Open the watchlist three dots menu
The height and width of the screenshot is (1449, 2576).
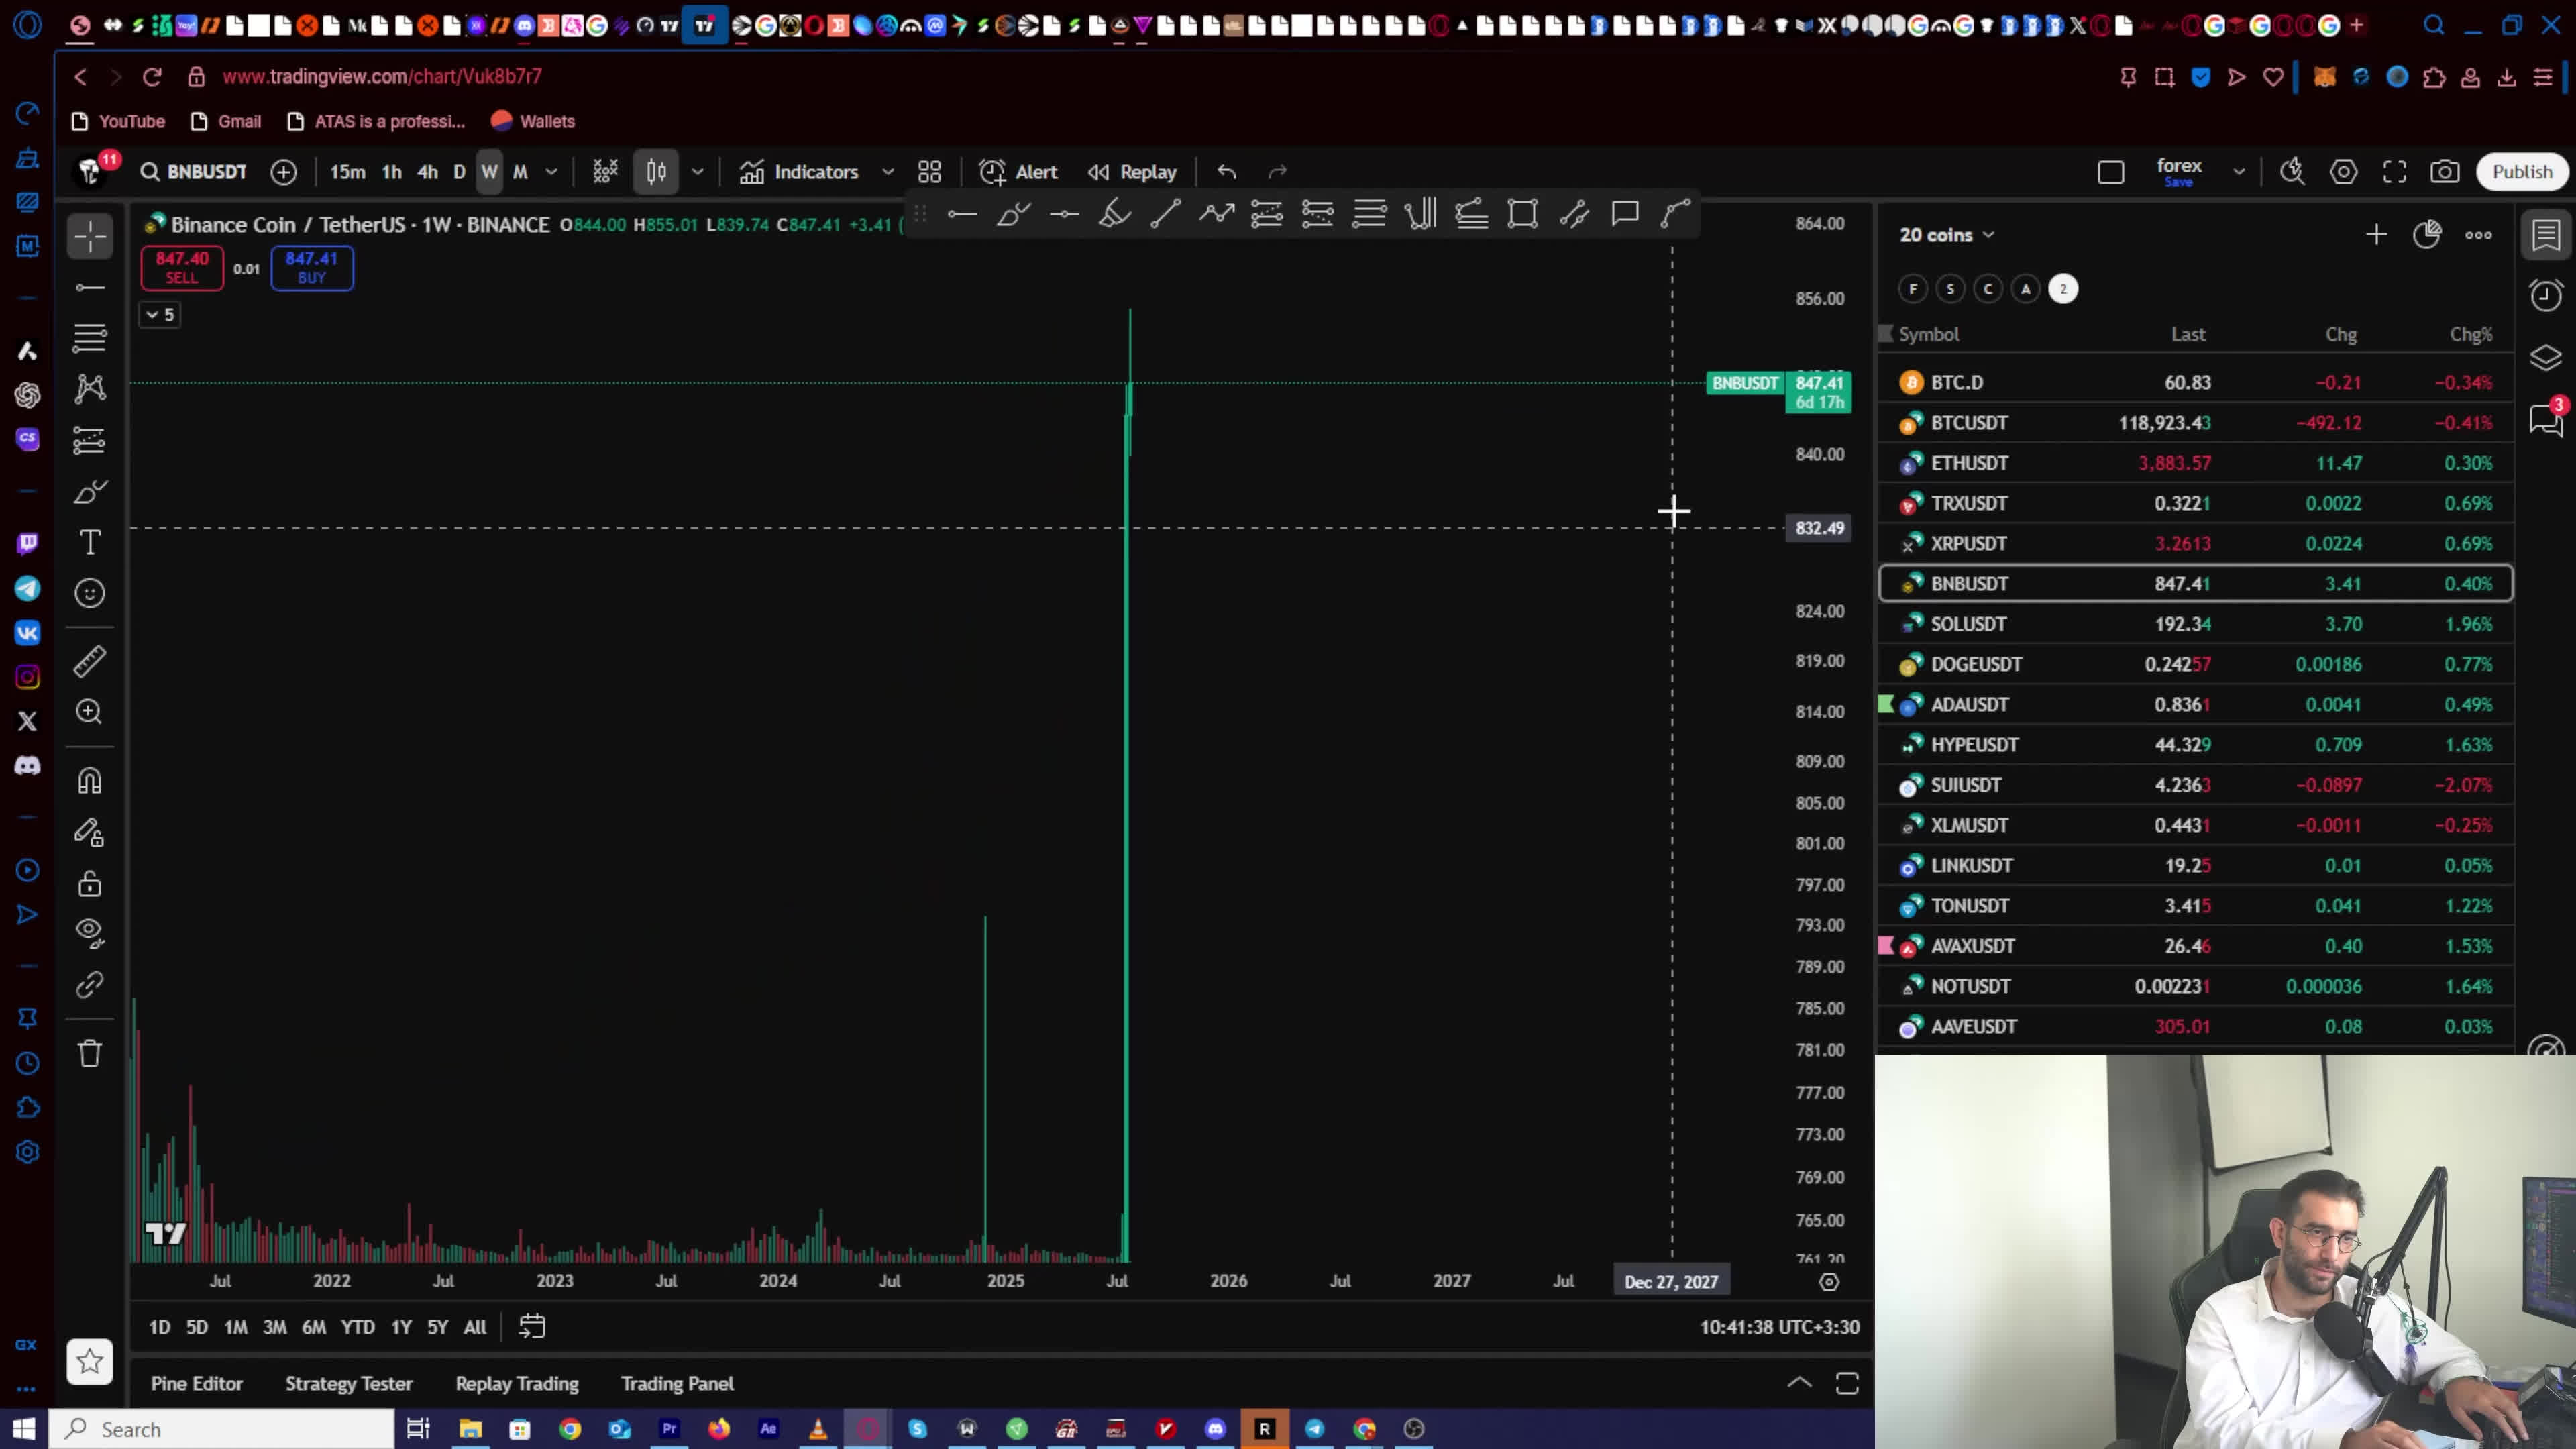2478,235
